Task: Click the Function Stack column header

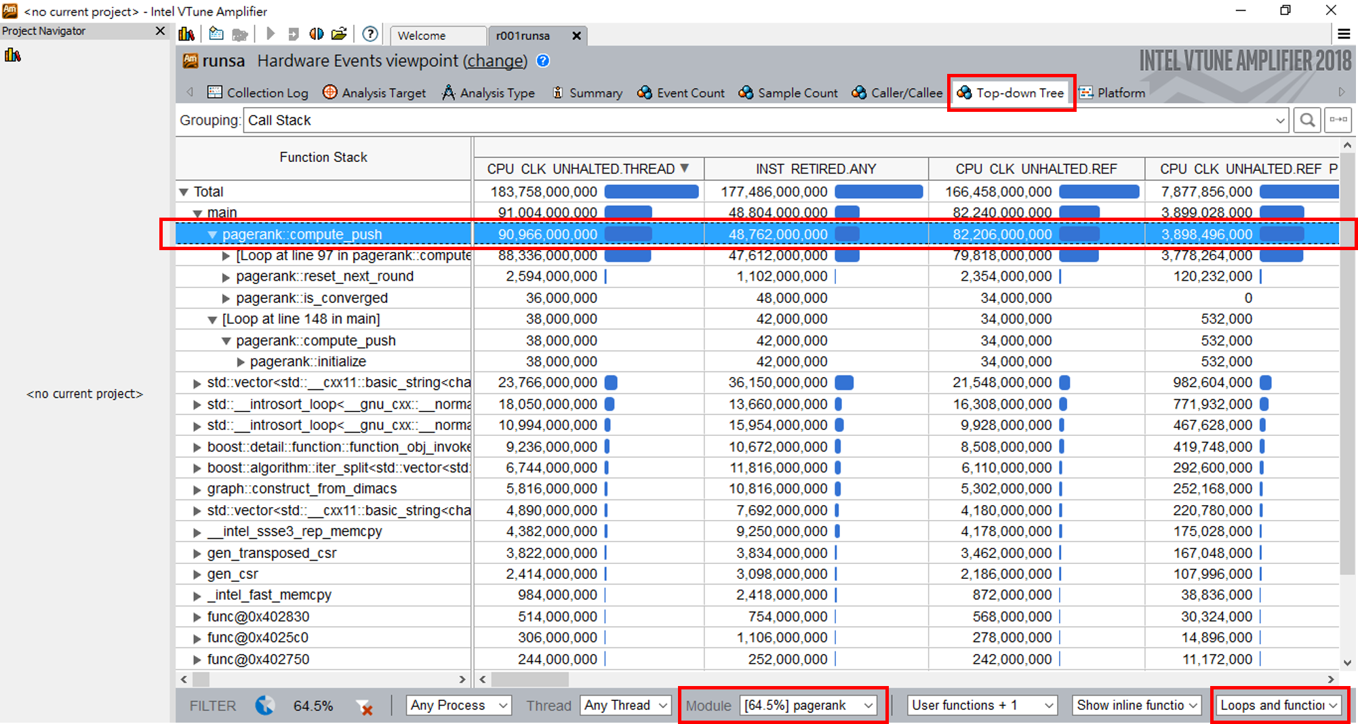Action: pos(323,157)
